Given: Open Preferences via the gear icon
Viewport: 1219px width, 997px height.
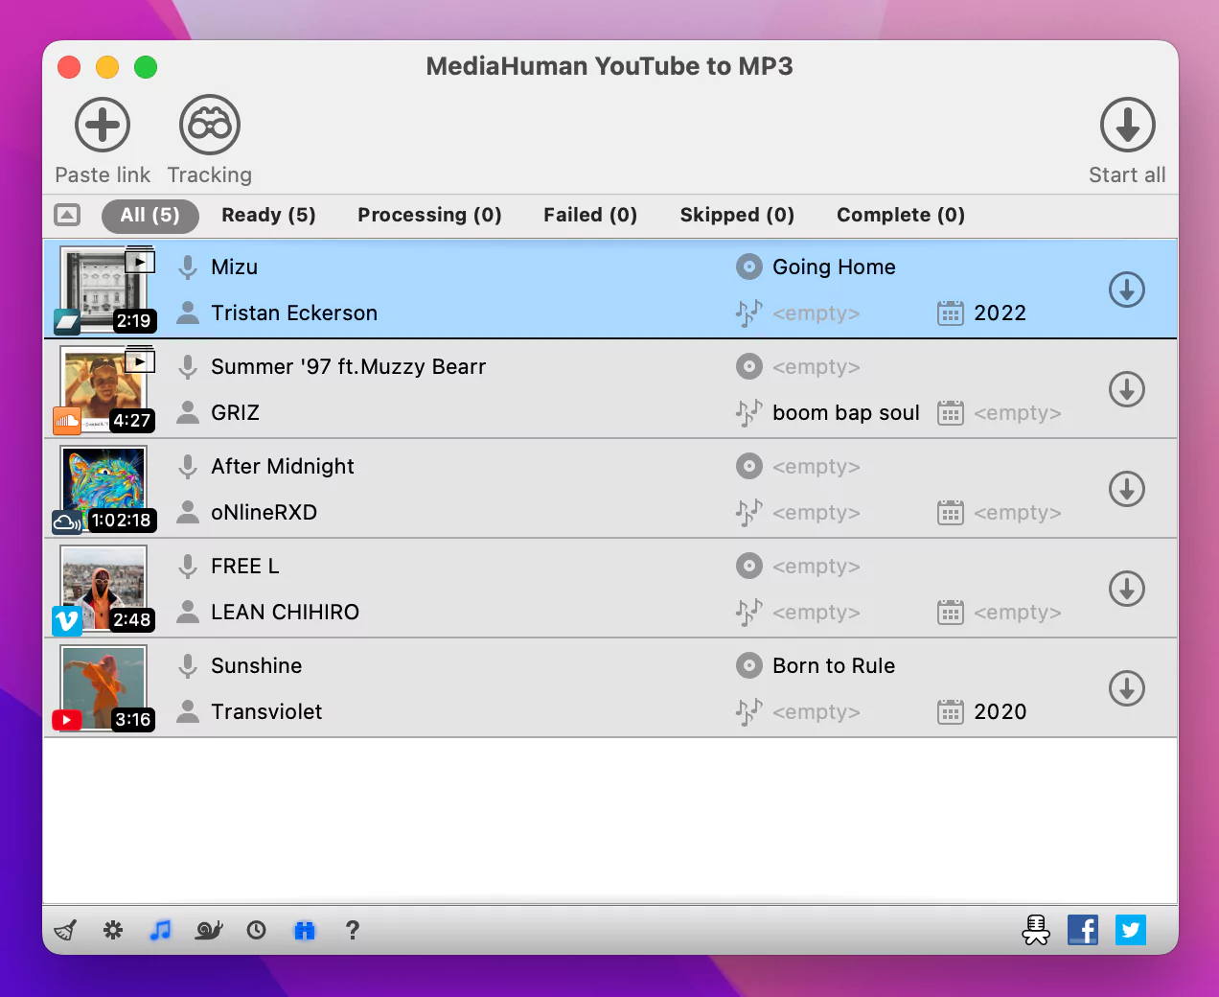Looking at the screenshot, I should coord(112,930).
